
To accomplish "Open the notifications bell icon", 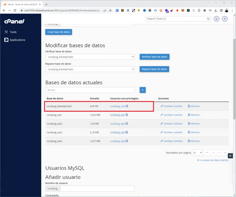I will coord(216,19).
